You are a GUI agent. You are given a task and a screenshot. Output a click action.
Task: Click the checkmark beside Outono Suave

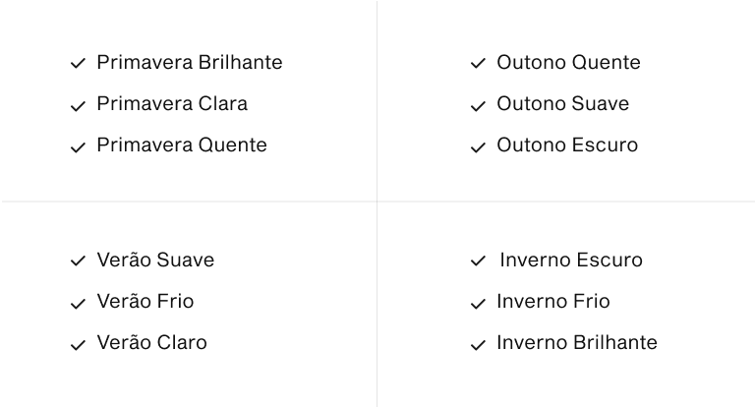tap(478, 106)
